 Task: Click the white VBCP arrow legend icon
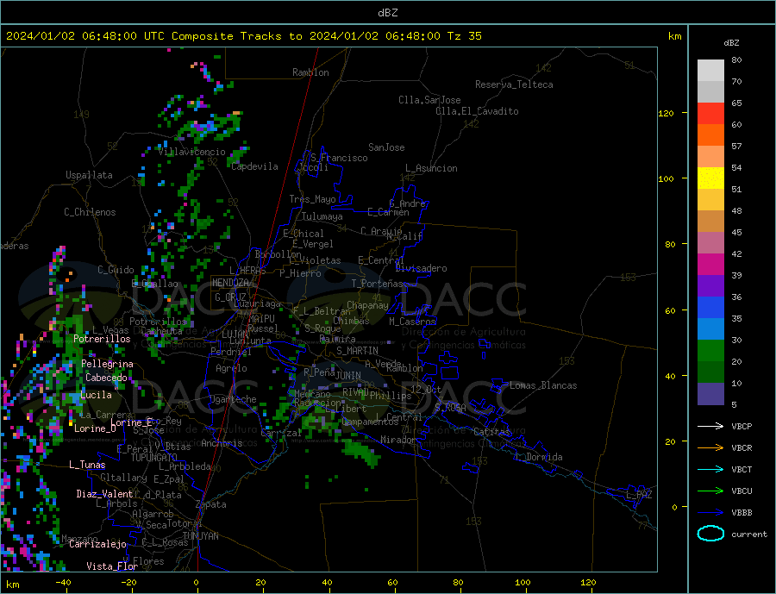(x=710, y=426)
